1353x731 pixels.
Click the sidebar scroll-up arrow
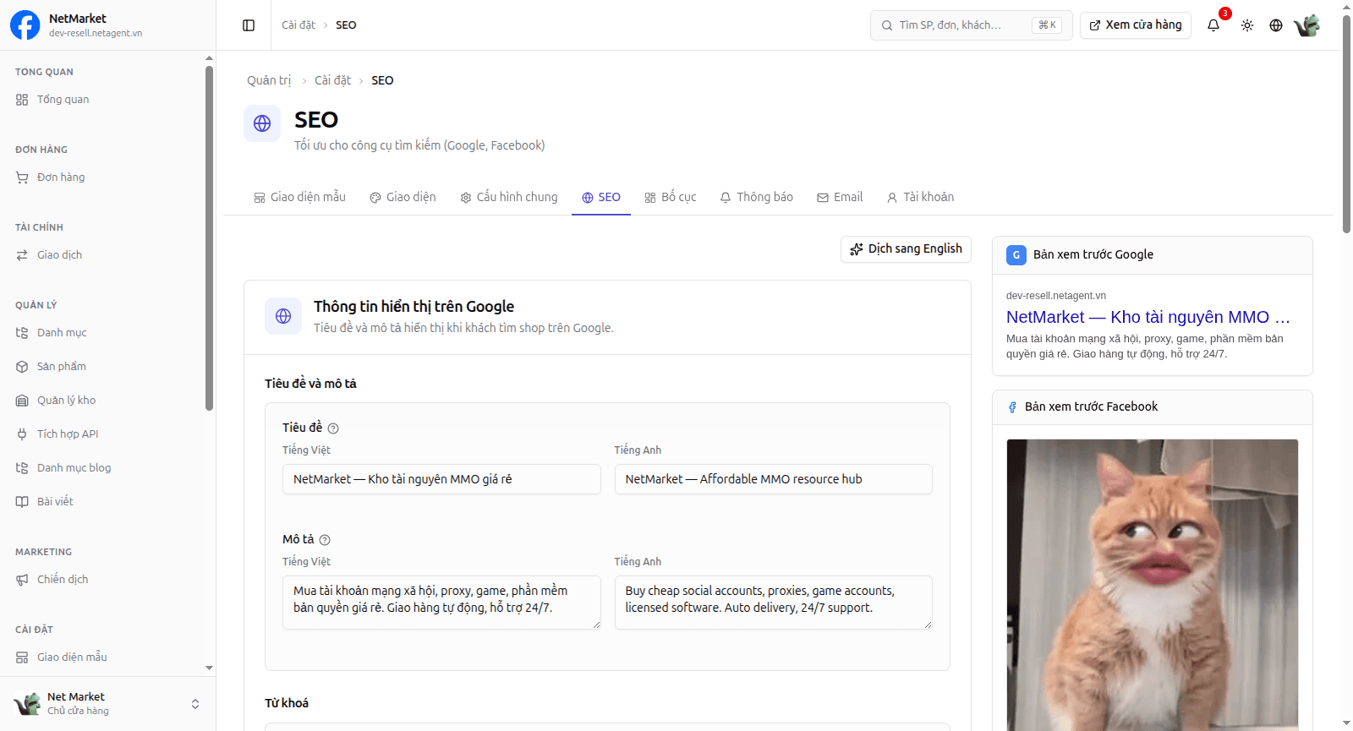[x=209, y=58]
